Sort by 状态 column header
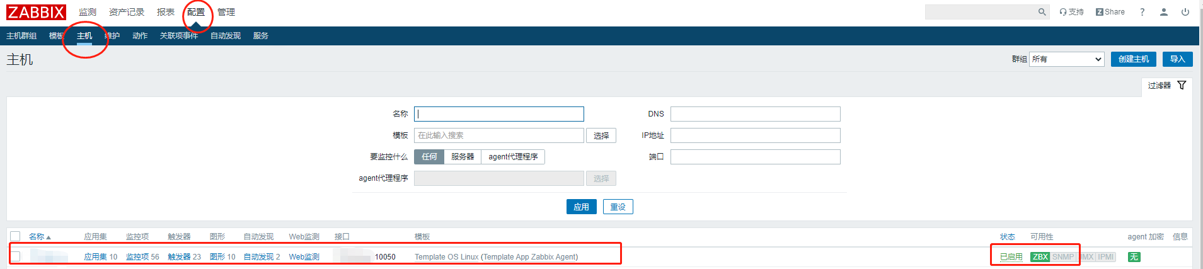 pos(1008,237)
